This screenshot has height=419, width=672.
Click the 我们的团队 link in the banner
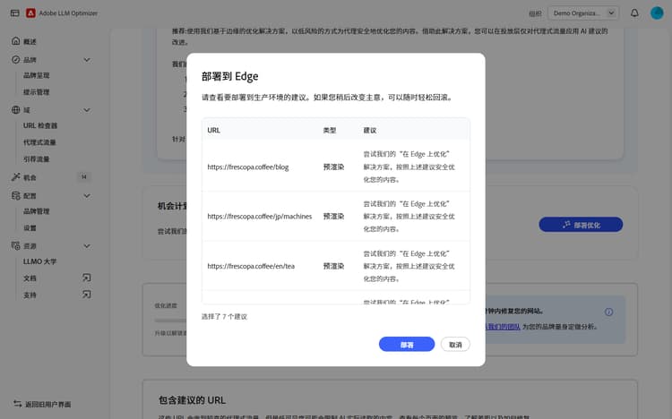coord(504,327)
